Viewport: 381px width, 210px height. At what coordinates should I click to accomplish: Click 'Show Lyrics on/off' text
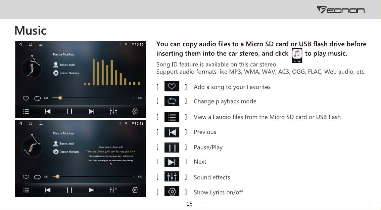click(x=218, y=192)
